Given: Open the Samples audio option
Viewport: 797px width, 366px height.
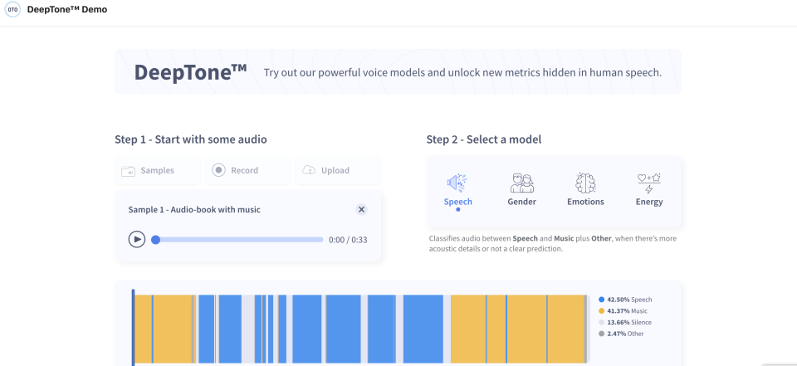Looking at the screenshot, I should pos(158,171).
